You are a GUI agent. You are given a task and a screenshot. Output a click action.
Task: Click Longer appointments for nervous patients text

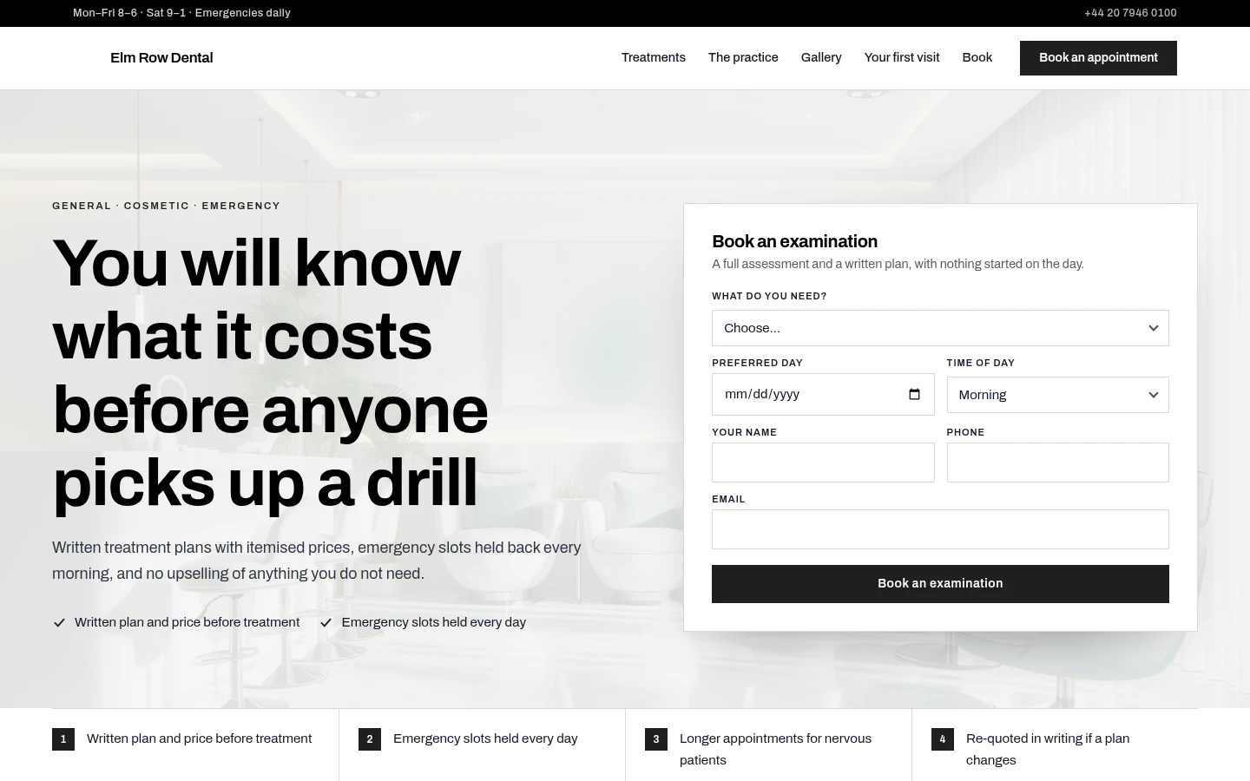(775, 750)
